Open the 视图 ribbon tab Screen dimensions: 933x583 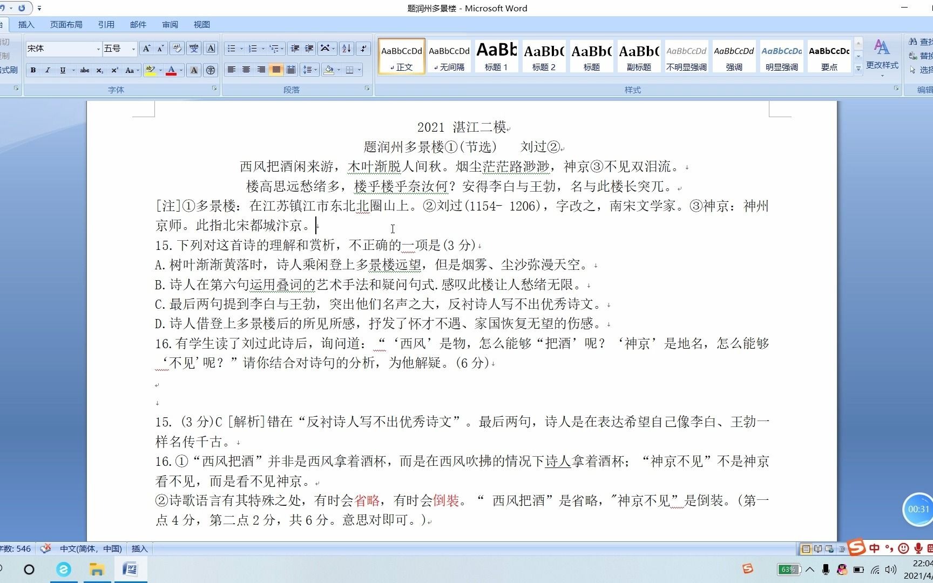point(201,24)
